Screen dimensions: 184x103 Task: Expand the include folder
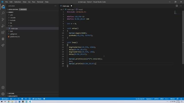coord(13,20)
